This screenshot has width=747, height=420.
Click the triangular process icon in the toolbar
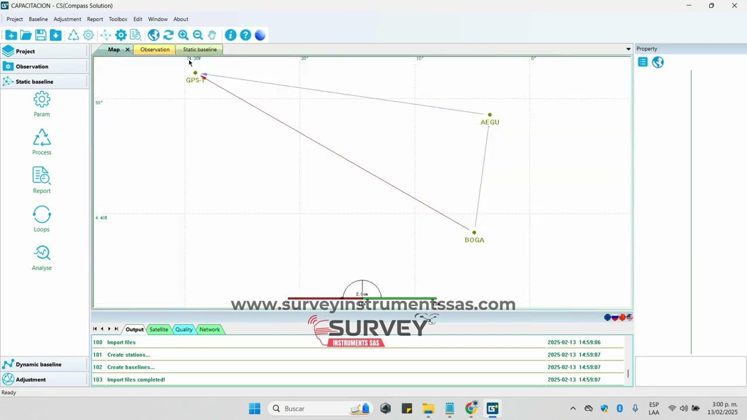coord(74,35)
